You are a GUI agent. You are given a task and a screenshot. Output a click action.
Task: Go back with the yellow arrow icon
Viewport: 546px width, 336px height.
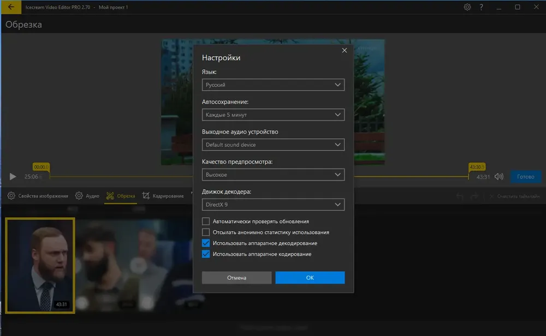pyautogui.click(x=11, y=7)
